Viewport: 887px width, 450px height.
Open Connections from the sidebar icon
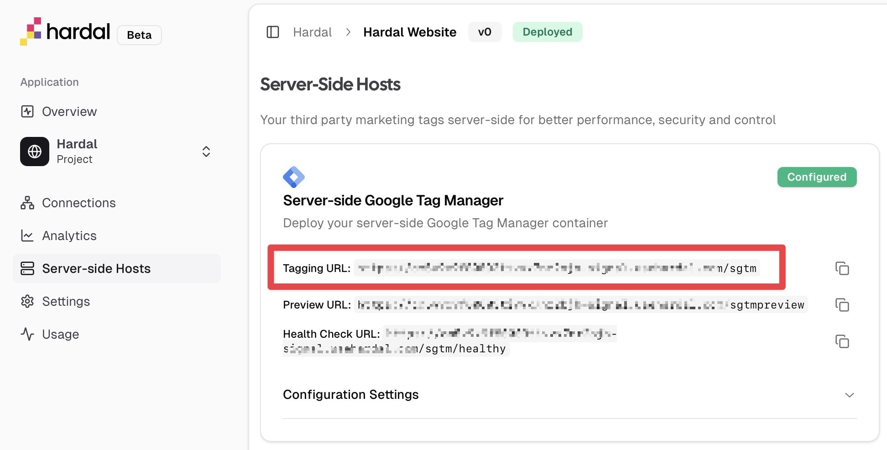pyautogui.click(x=27, y=203)
